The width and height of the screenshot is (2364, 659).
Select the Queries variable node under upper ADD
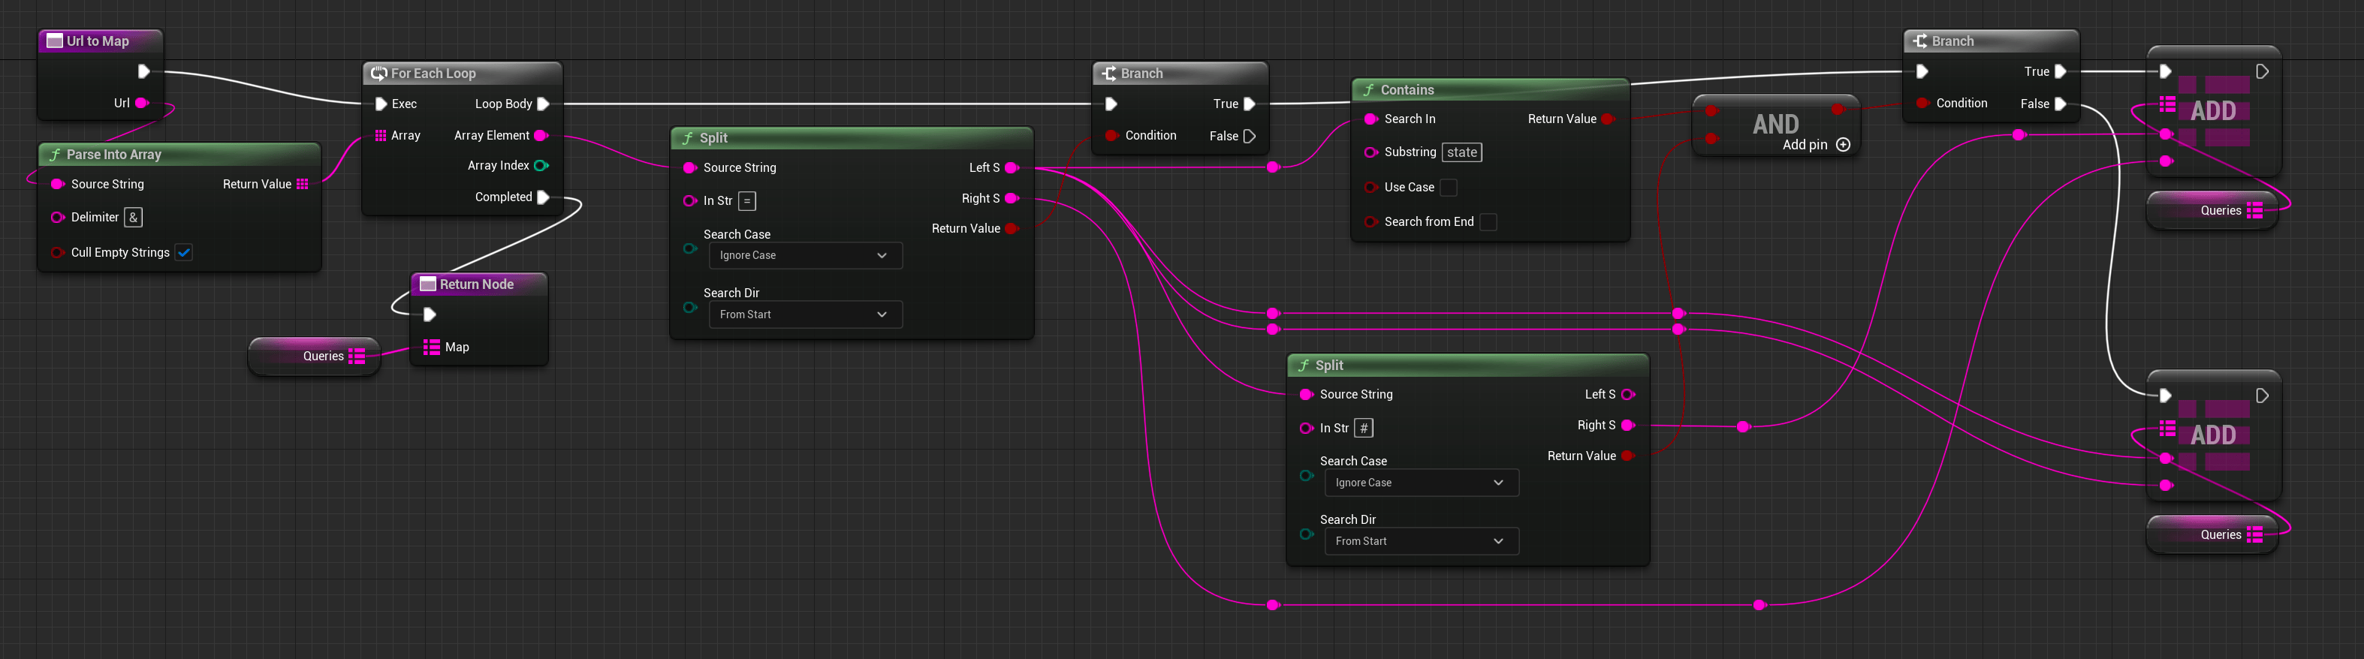[2212, 210]
